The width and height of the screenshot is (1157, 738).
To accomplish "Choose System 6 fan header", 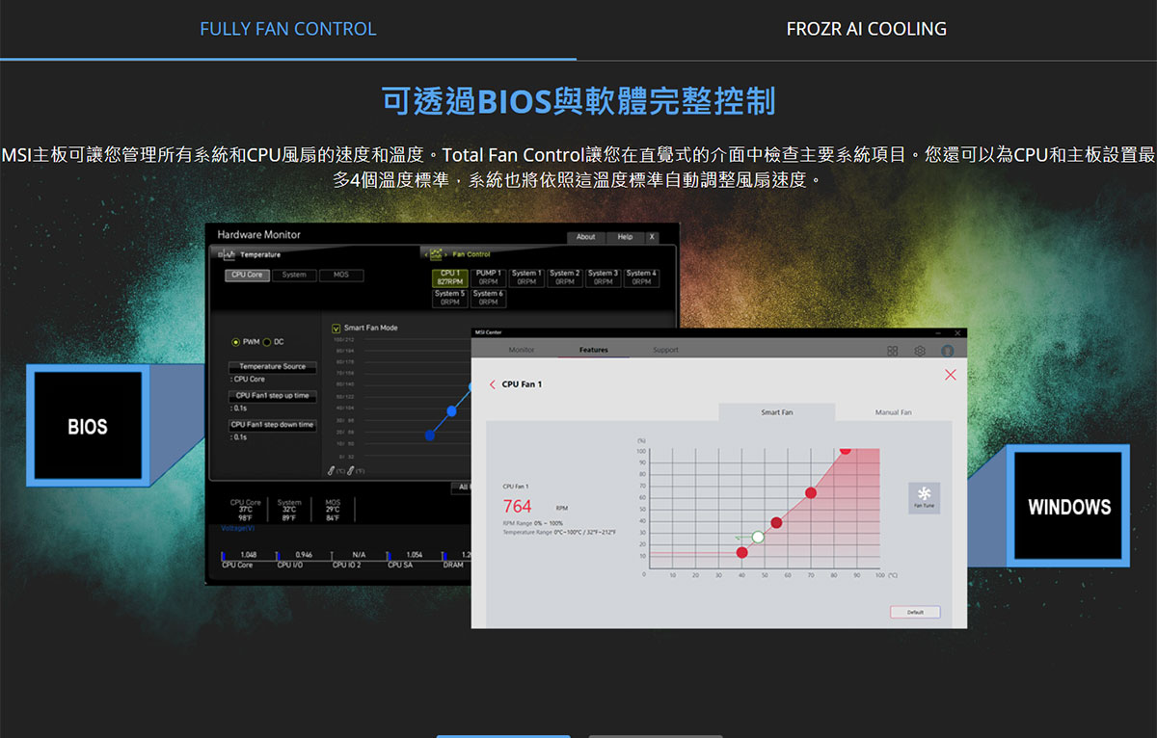I will [488, 298].
